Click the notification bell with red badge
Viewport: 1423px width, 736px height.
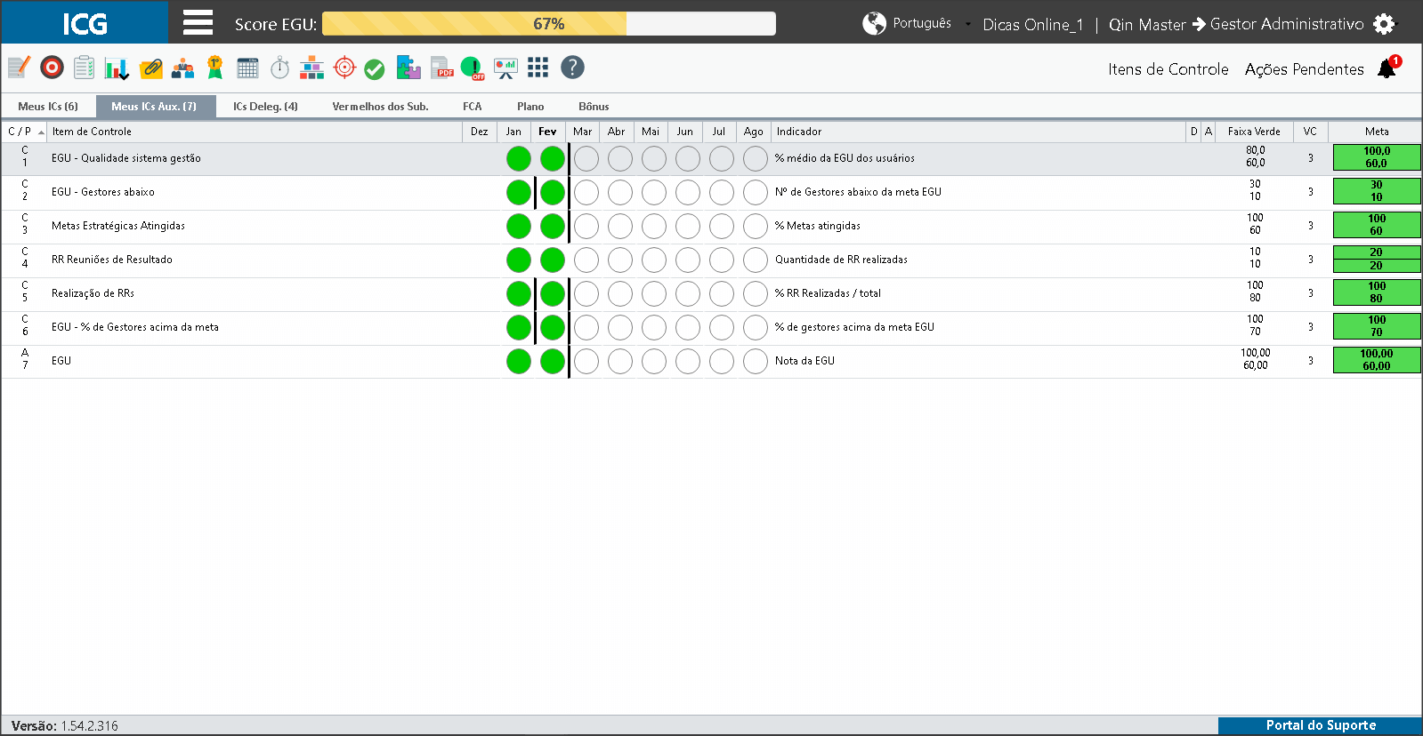pos(1388,68)
